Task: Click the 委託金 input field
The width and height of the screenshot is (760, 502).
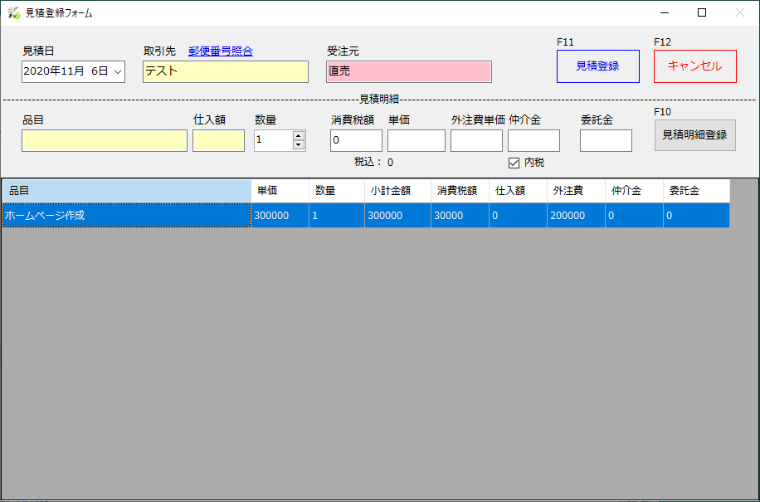Action: 605,141
